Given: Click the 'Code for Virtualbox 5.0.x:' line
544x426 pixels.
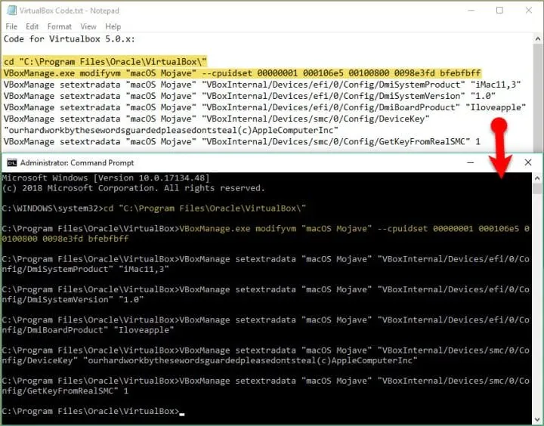Looking at the screenshot, I should (x=70, y=39).
